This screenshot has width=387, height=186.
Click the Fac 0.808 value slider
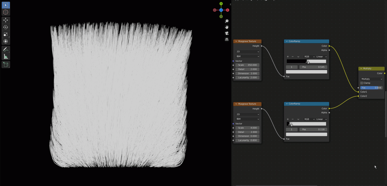[371, 88]
